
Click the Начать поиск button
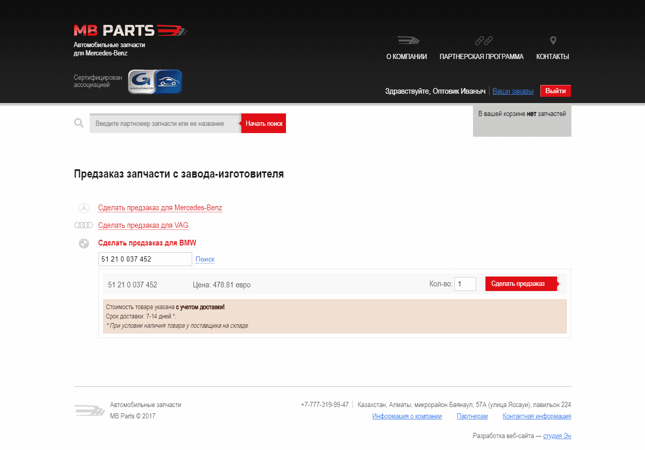[x=264, y=124]
